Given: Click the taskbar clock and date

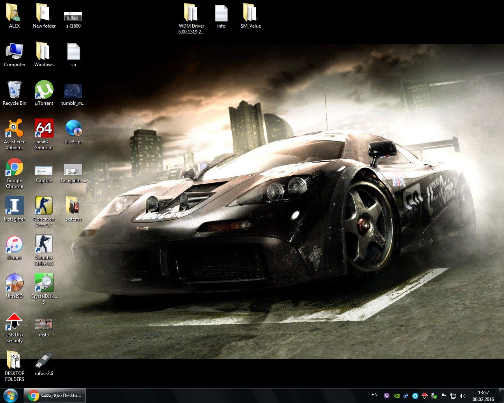Looking at the screenshot, I should pyautogui.click(x=483, y=396).
